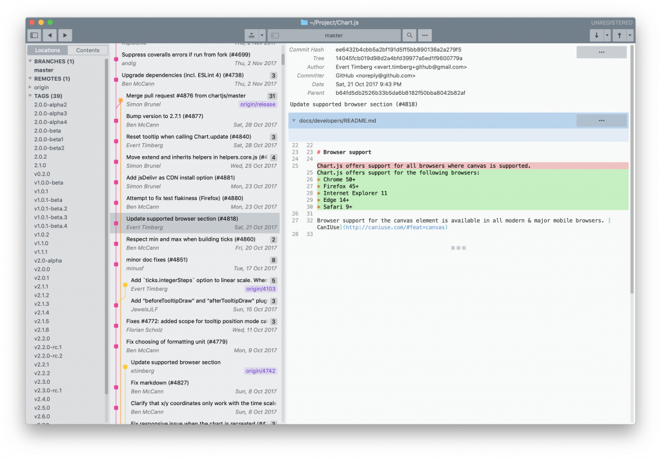Click the parent commit hash b64fd5db

(400, 93)
